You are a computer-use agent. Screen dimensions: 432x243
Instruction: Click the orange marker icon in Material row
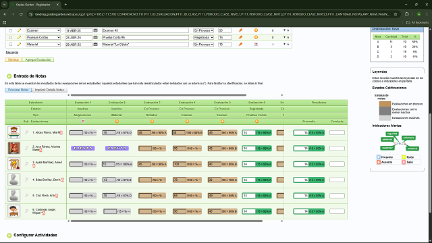pos(240,44)
